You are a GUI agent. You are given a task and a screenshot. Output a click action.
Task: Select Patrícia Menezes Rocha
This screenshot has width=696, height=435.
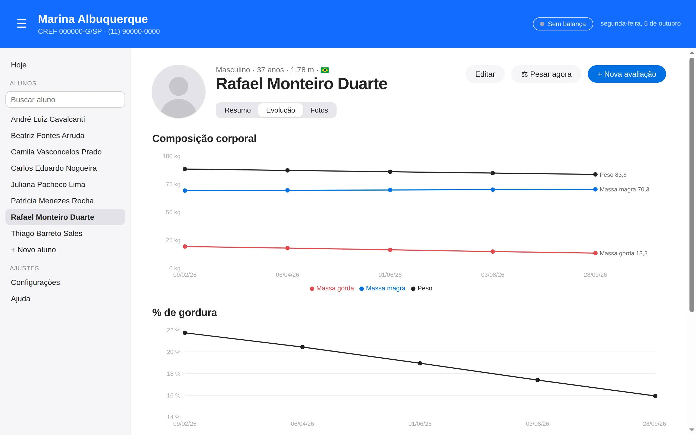coord(65,201)
